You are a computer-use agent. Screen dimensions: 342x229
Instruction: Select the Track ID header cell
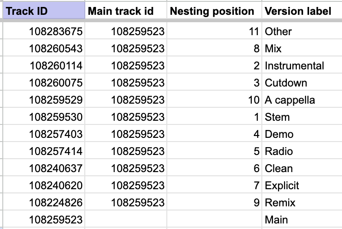44,11
